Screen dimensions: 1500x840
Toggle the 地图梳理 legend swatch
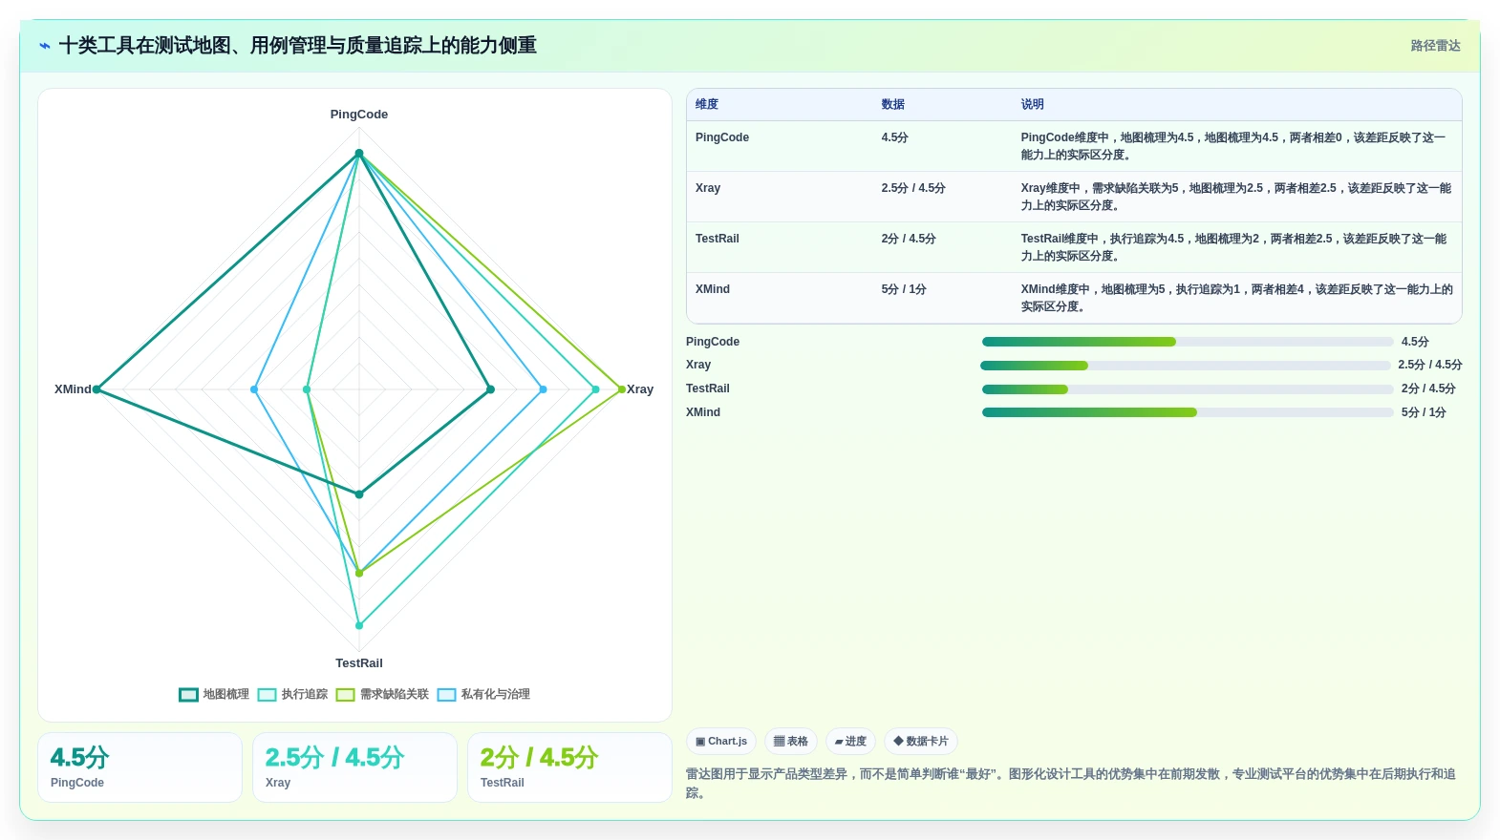coord(188,695)
